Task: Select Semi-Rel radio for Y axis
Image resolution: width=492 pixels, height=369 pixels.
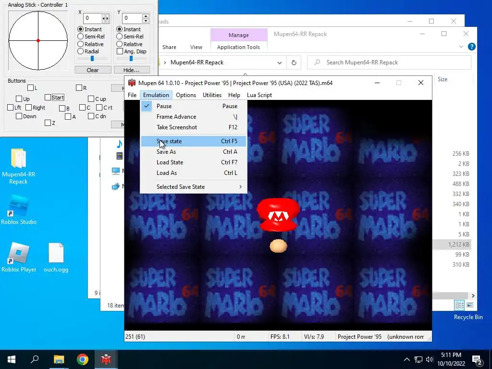Action: (119, 37)
